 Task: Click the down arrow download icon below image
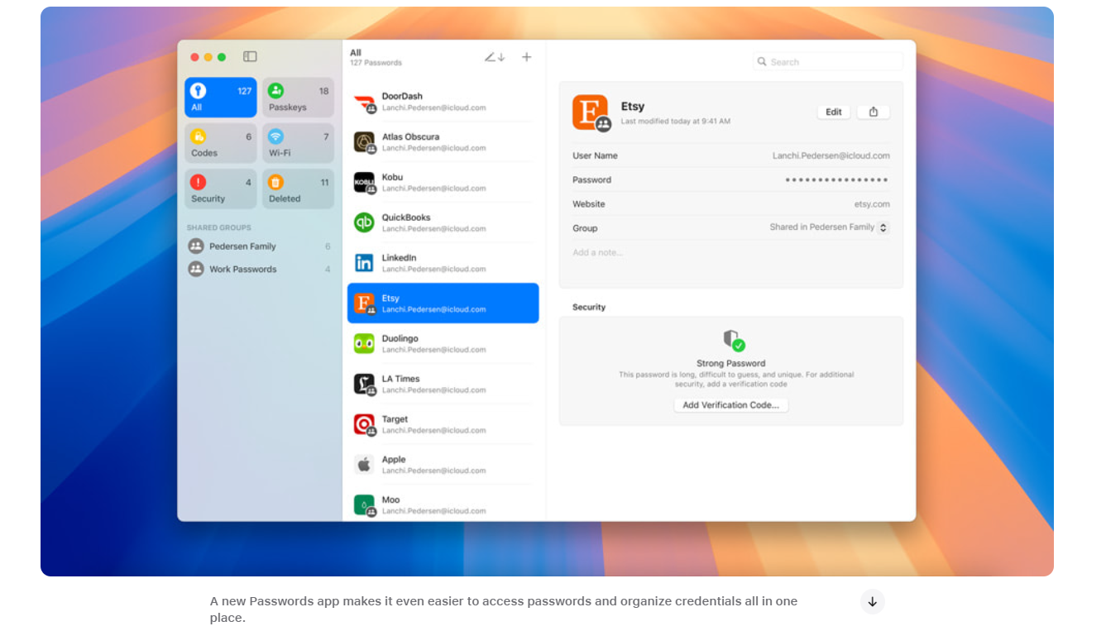873,601
